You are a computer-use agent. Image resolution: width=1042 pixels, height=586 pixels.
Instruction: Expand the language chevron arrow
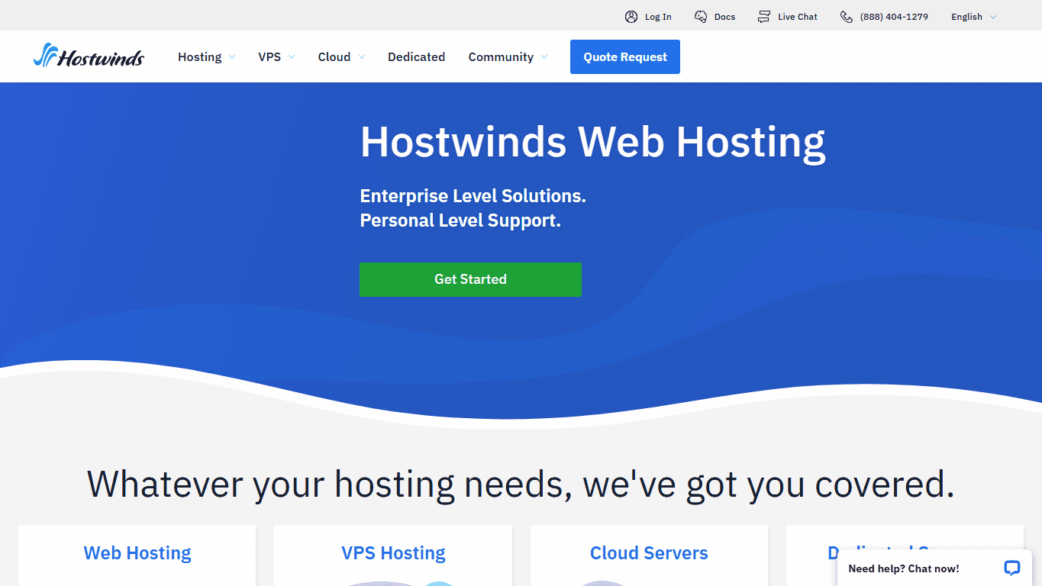(x=993, y=17)
